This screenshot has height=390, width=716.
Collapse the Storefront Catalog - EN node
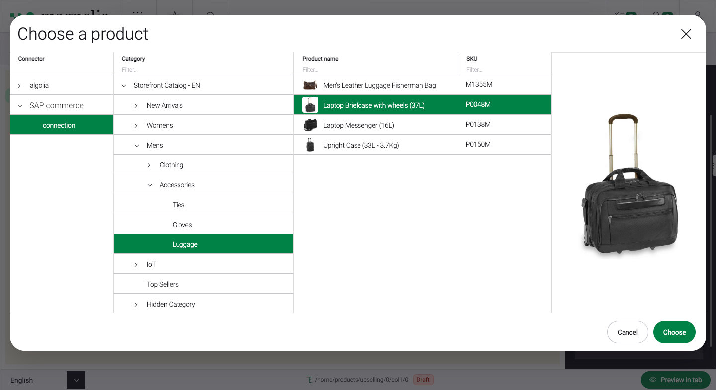(124, 85)
